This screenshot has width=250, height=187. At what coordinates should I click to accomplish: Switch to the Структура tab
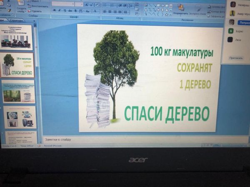pos(17,21)
